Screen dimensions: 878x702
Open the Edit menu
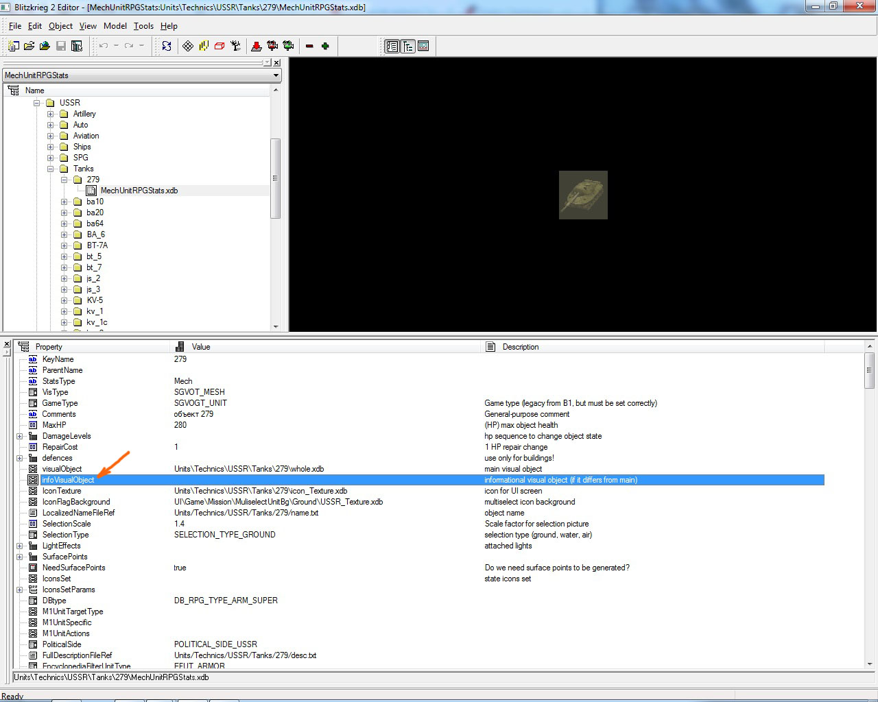[x=35, y=26]
